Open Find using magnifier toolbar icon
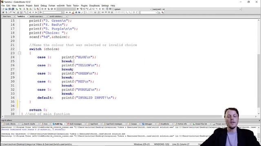 34,9
